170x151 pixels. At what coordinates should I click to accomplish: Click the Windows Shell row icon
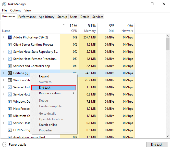pyautogui.click(x=10, y=80)
